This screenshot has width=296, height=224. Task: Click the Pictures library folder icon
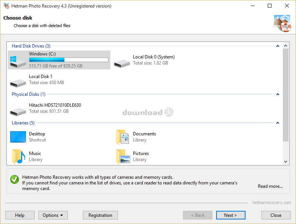tap(122, 156)
